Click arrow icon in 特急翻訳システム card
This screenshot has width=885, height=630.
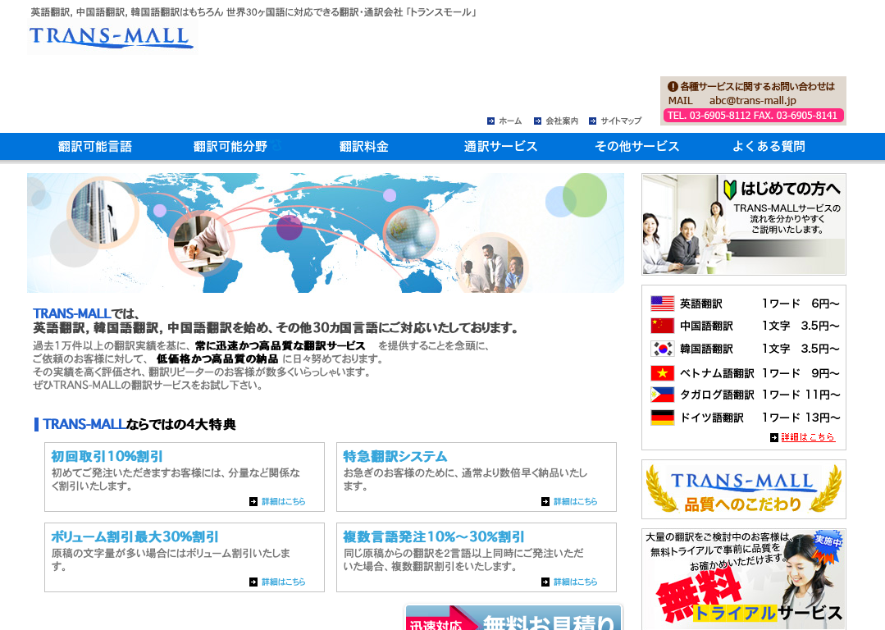click(545, 501)
